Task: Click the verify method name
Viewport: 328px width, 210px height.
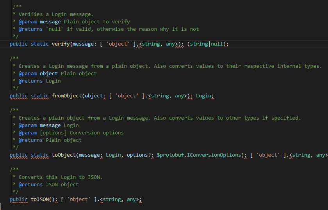Action: click(x=61, y=44)
